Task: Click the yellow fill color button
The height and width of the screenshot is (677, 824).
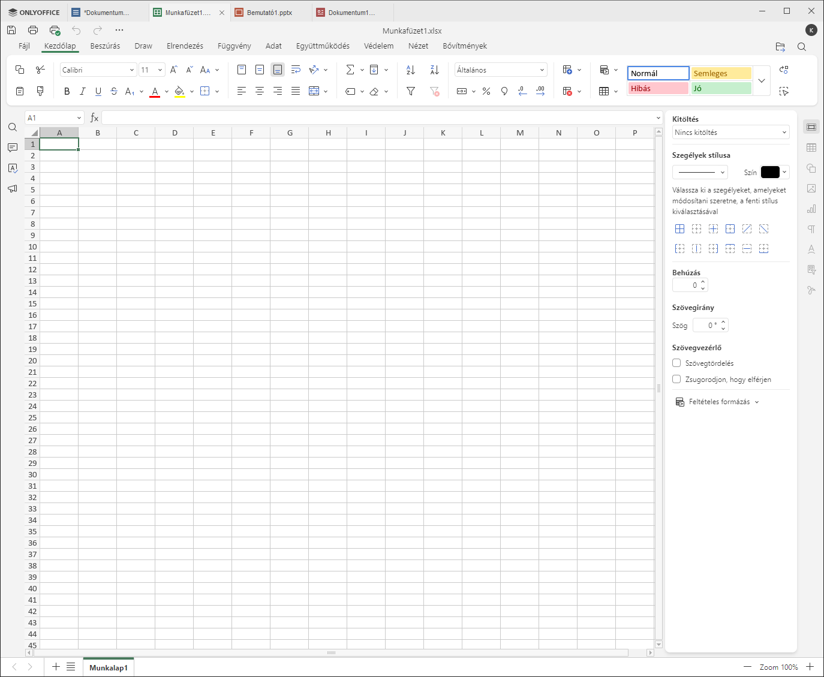Action: coord(180,91)
